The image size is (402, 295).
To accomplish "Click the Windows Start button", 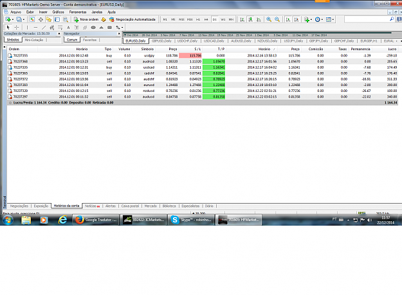I will pyautogui.click(x=8, y=220).
